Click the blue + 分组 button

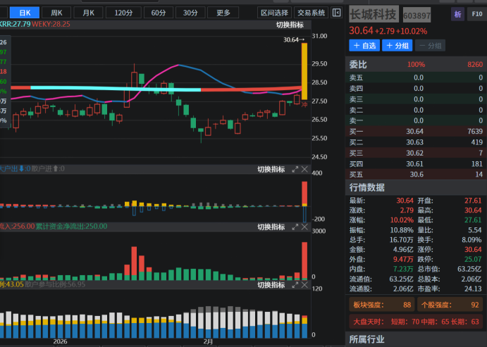(397, 46)
